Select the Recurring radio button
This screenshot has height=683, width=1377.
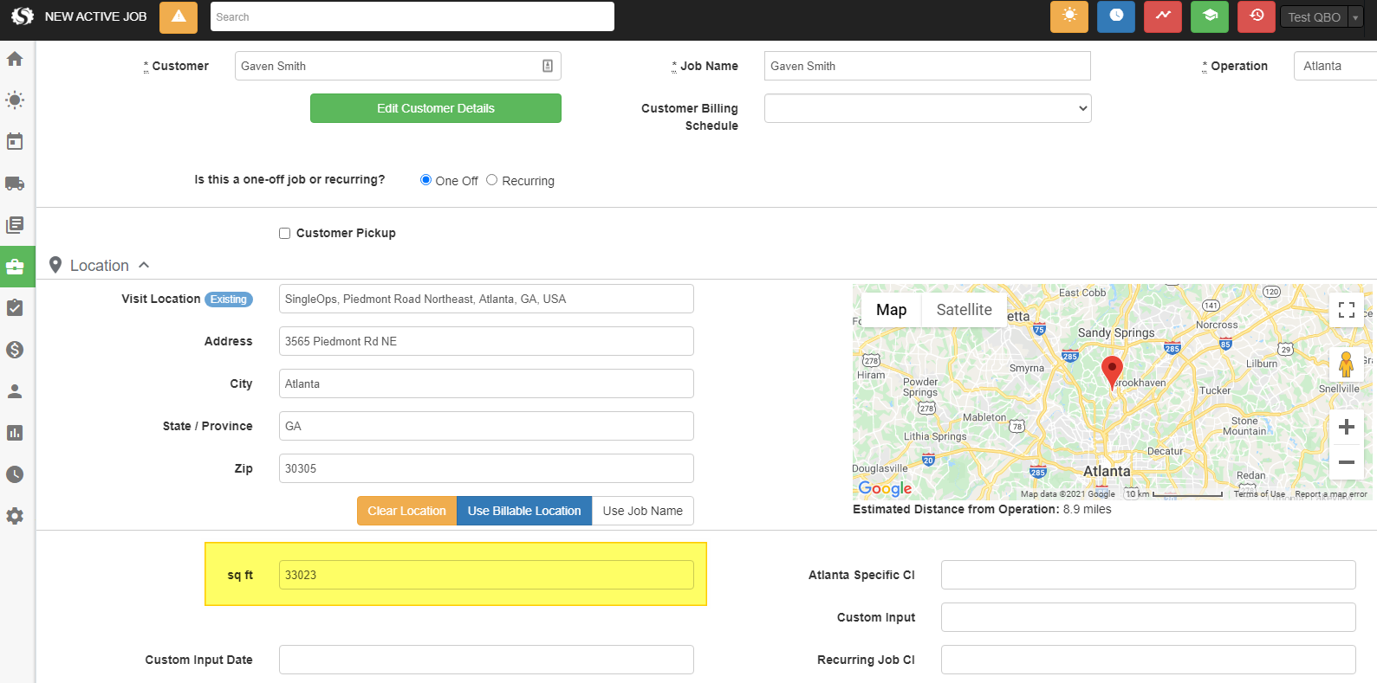point(491,180)
